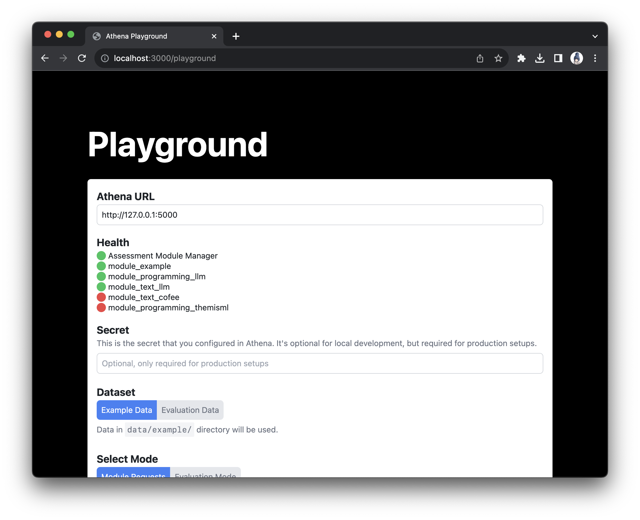Switch to Evaluation Mode
The width and height of the screenshot is (640, 520).
coord(205,473)
